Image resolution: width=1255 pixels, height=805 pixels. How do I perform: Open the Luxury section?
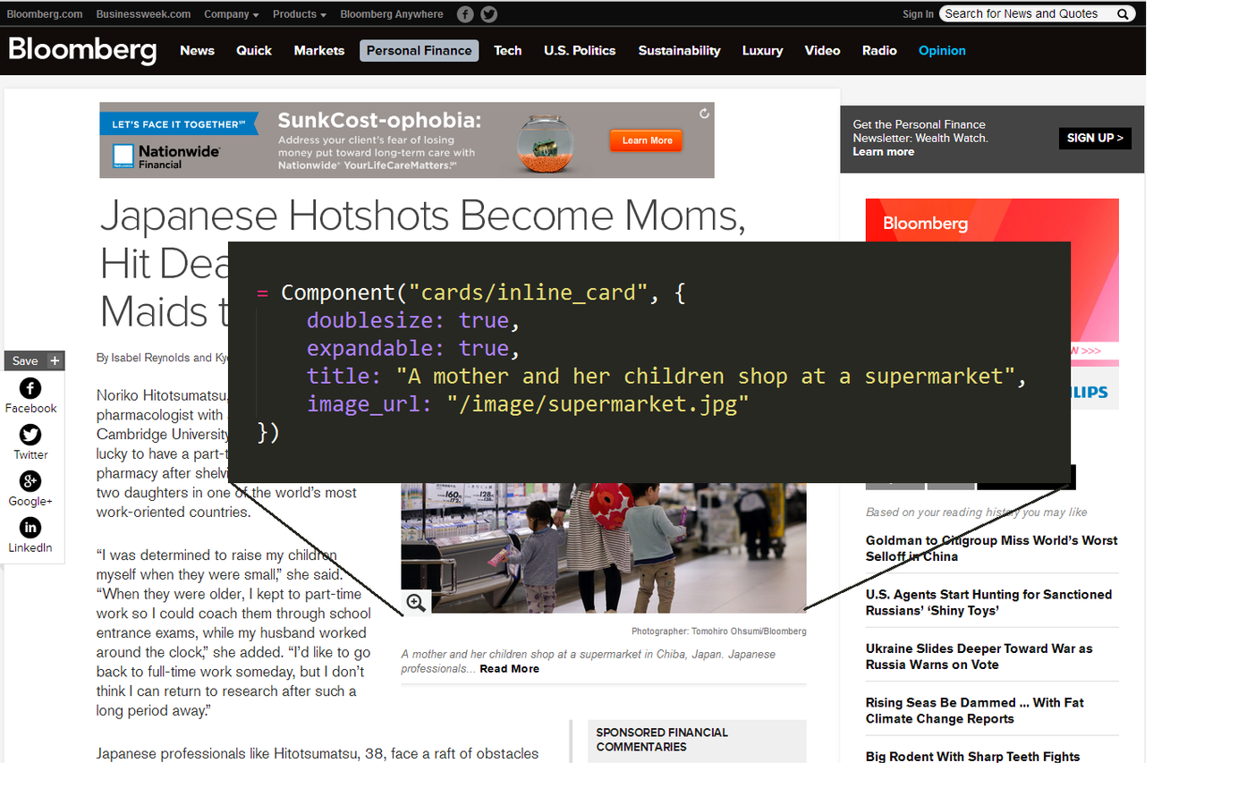coord(762,51)
